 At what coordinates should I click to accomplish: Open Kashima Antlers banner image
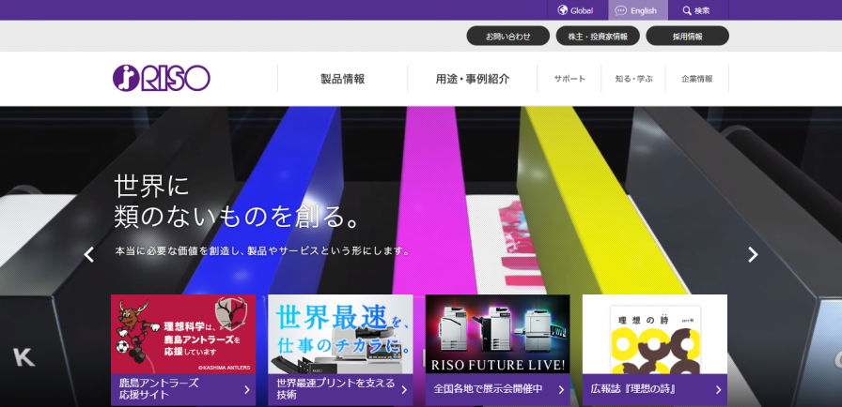183,334
